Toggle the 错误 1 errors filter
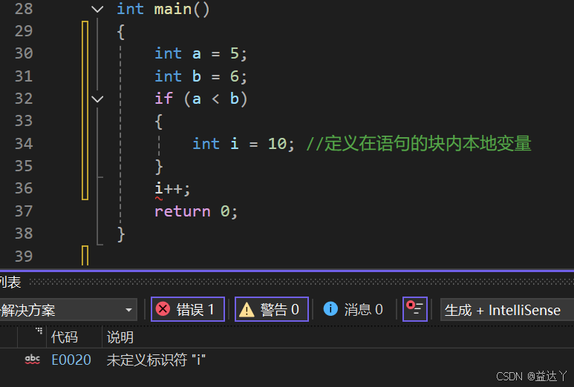 point(187,310)
